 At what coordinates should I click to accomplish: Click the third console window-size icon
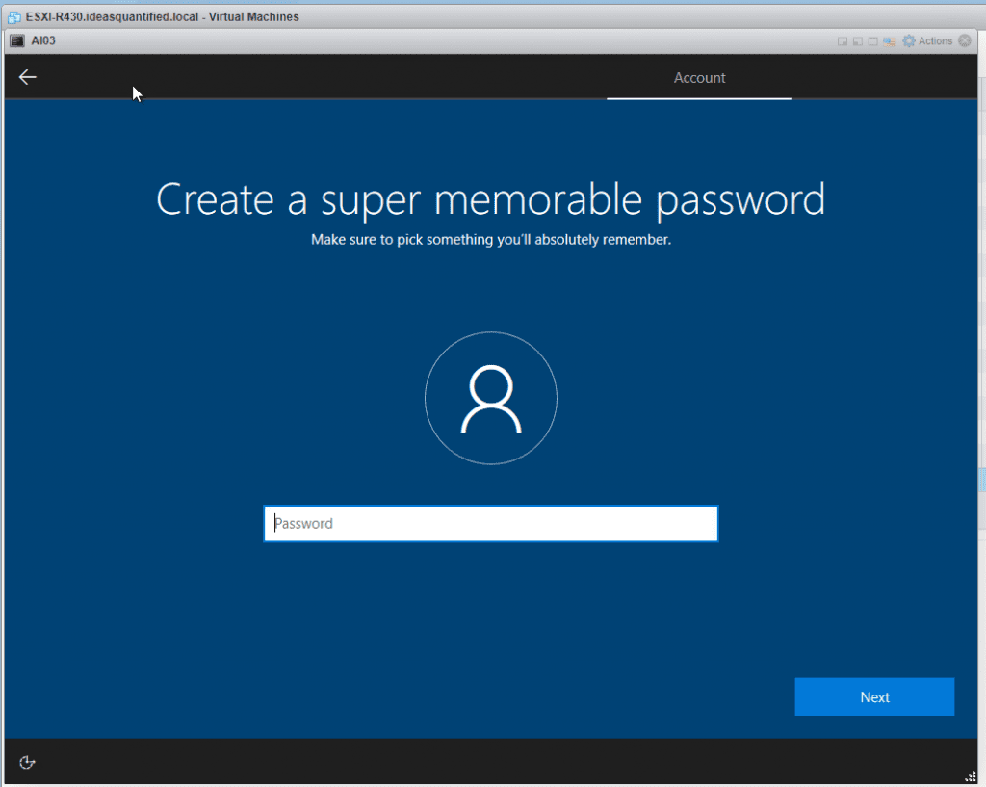tap(872, 41)
